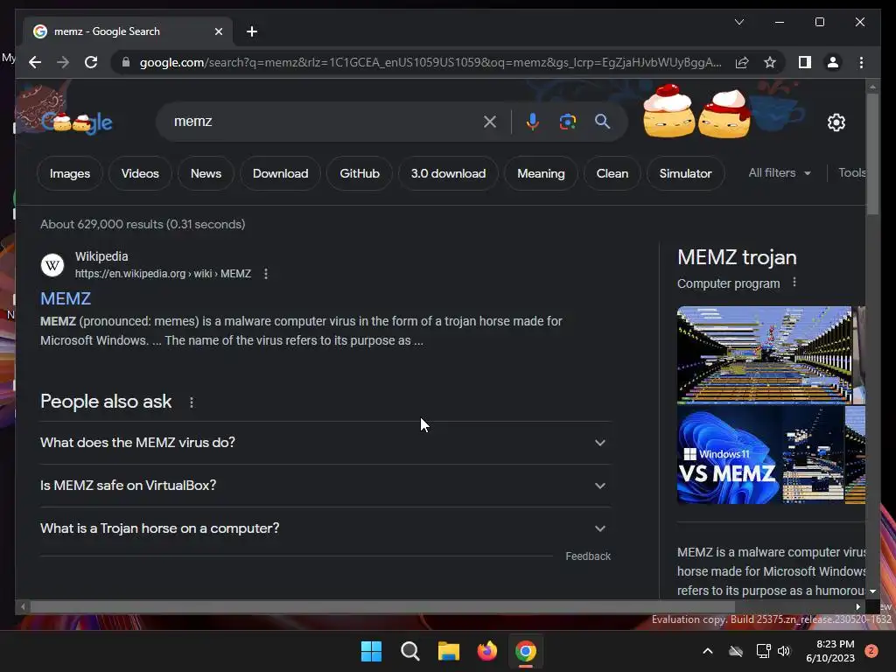Start a voice search with microphone
This screenshot has width=896, height=672.
533,121
